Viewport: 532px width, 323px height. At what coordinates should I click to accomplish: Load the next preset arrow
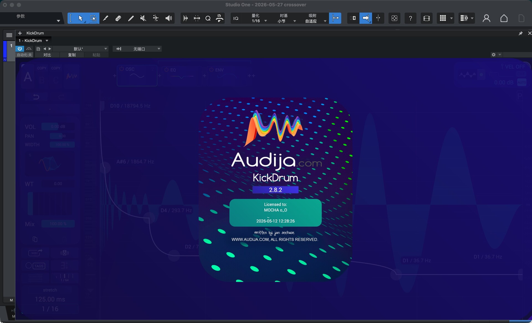pos(50,49)
